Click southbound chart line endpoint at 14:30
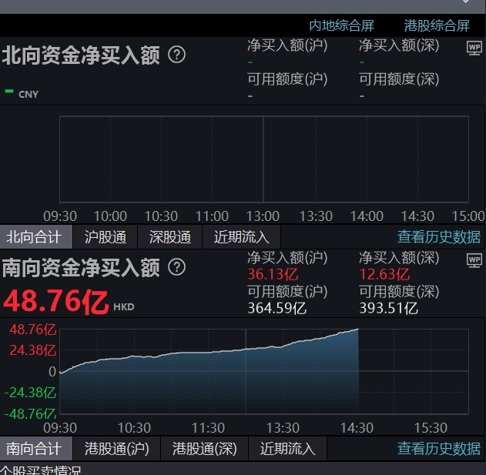This screenshot has width=486, height=475. [358, 329]
